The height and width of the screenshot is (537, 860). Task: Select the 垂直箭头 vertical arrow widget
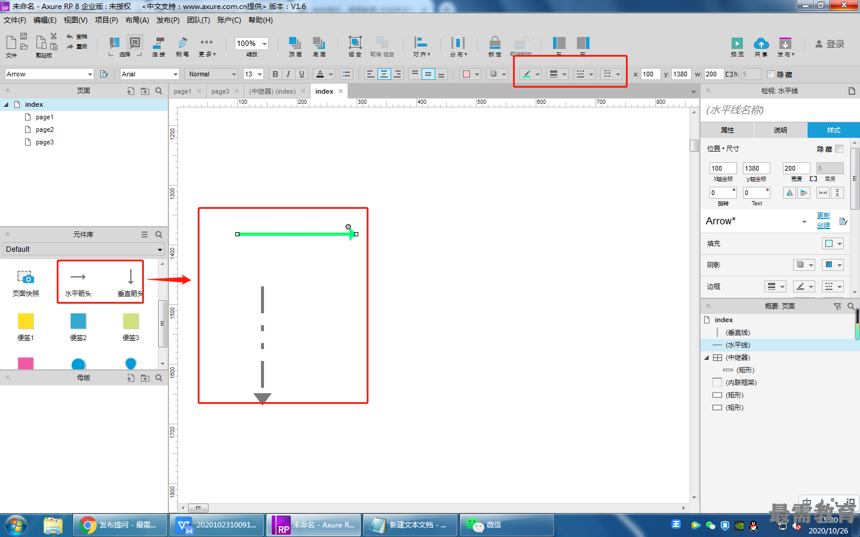coord(130,283)
